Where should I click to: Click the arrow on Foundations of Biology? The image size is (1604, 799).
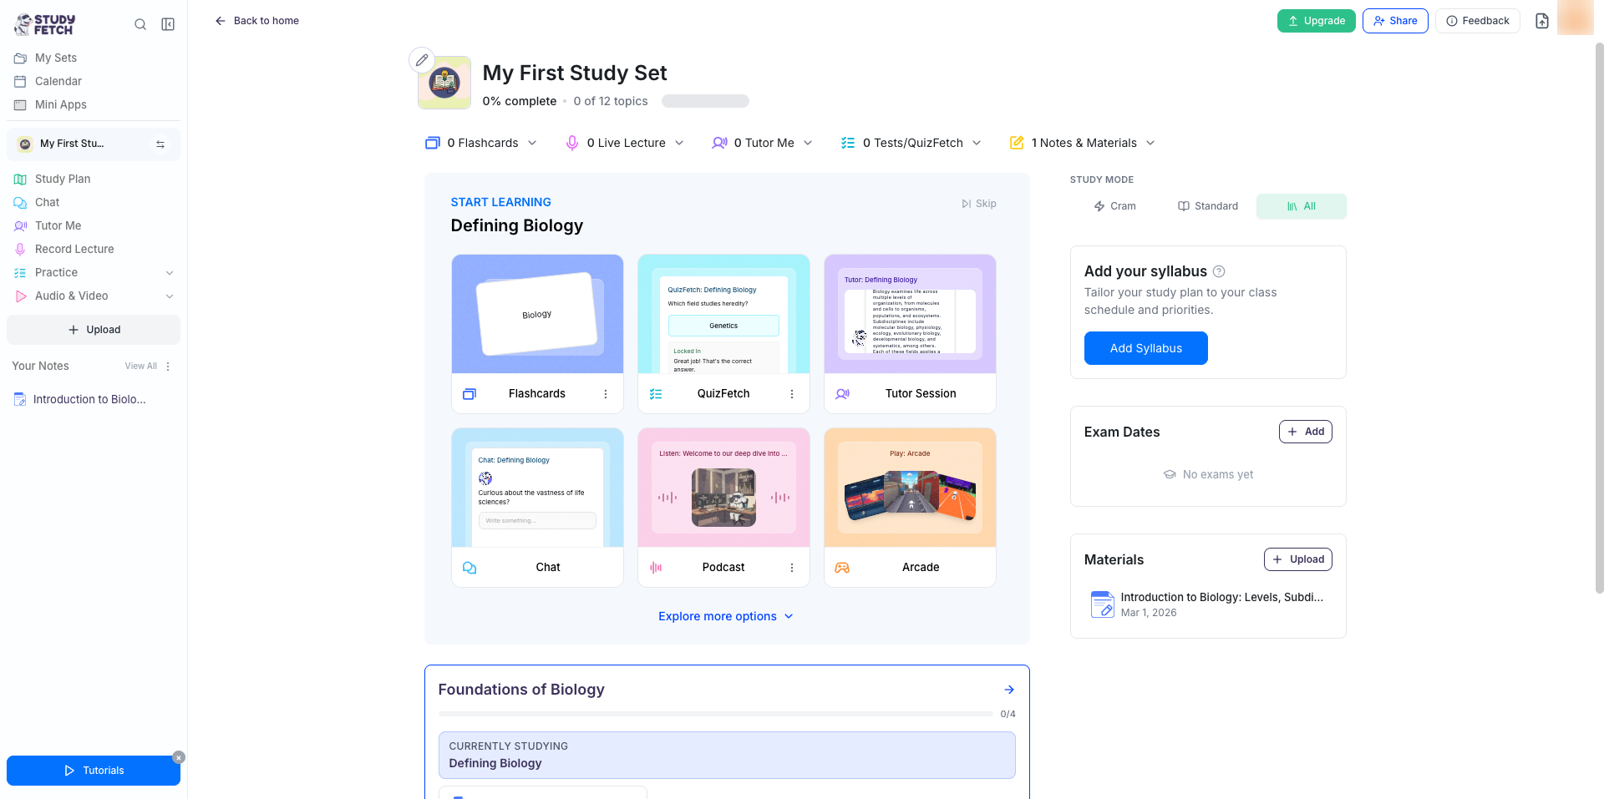(1009, 690)
